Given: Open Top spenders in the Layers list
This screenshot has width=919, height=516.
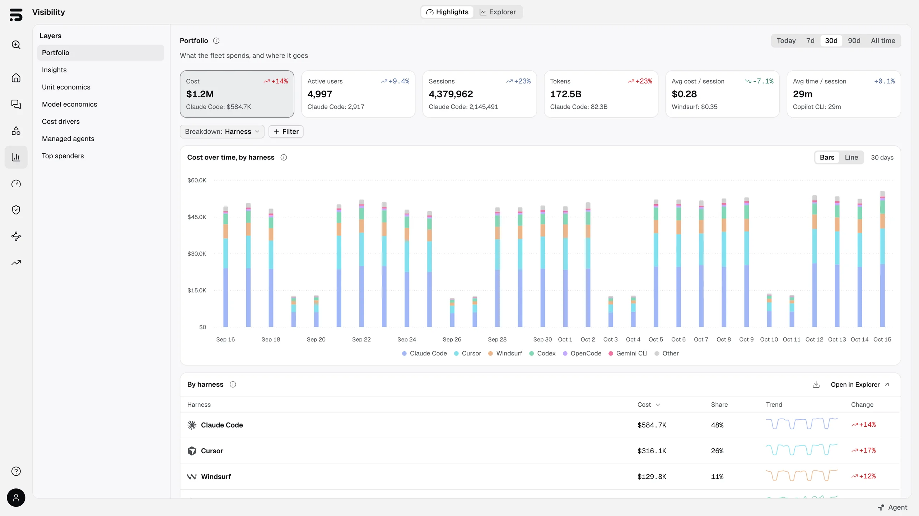Looking at the screenshot, I should [101, 156].
